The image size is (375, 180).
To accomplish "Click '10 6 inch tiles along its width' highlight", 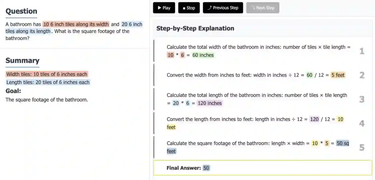I will click(x=76, y=24).
